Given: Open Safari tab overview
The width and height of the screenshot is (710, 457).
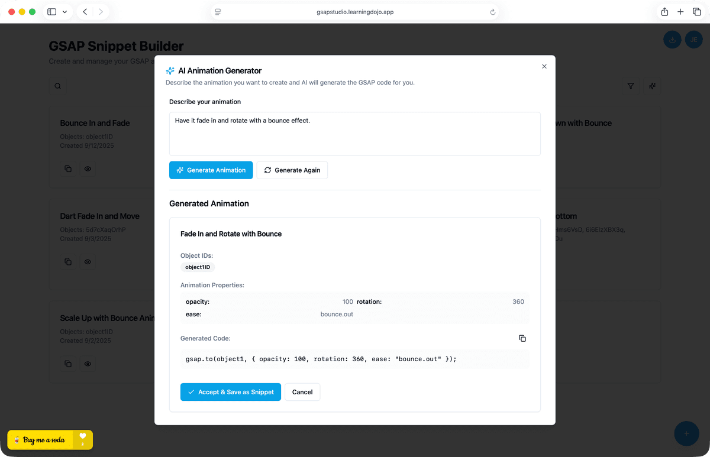Looking at the screenshot, I should (x=696, y=12).
